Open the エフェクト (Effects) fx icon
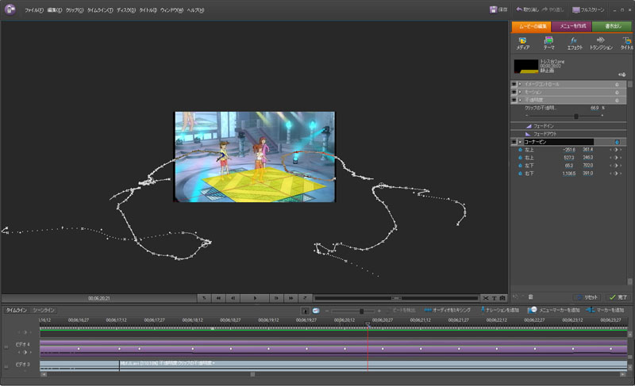The width and height of the screenshot is (635, 386). pyautogui.click(x=574, y=40)
